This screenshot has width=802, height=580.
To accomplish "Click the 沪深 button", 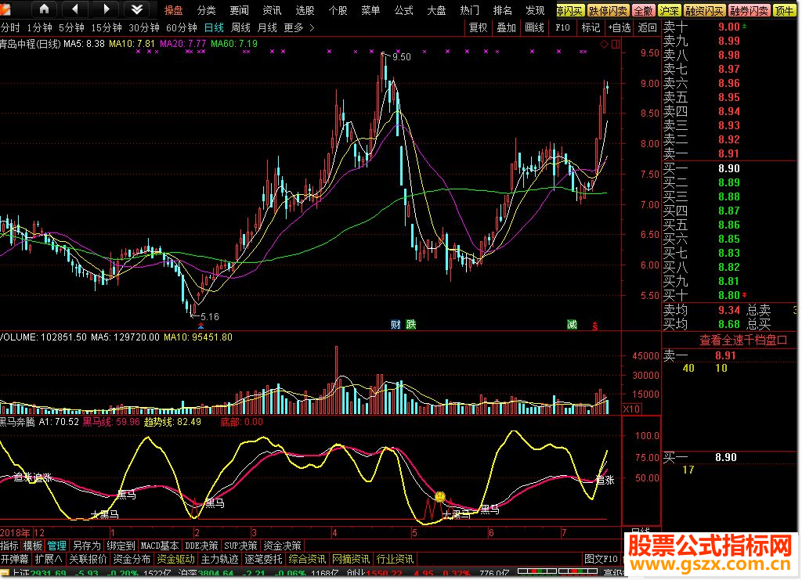I will click(669, 11).
